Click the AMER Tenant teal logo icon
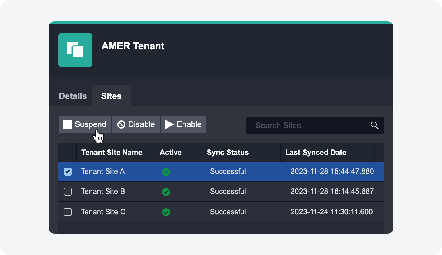 point(75,50)
